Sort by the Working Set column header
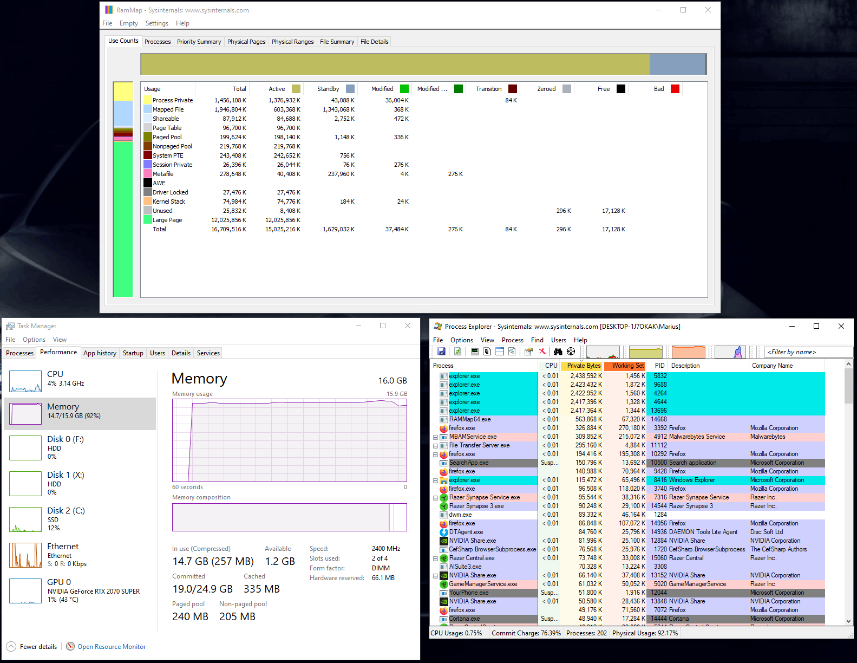The width and height of the screenshot is (857, 663). click(x=626, y=366)
